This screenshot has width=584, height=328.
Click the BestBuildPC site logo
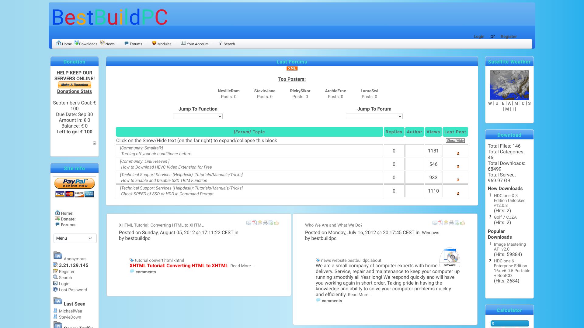coord(109,17)
